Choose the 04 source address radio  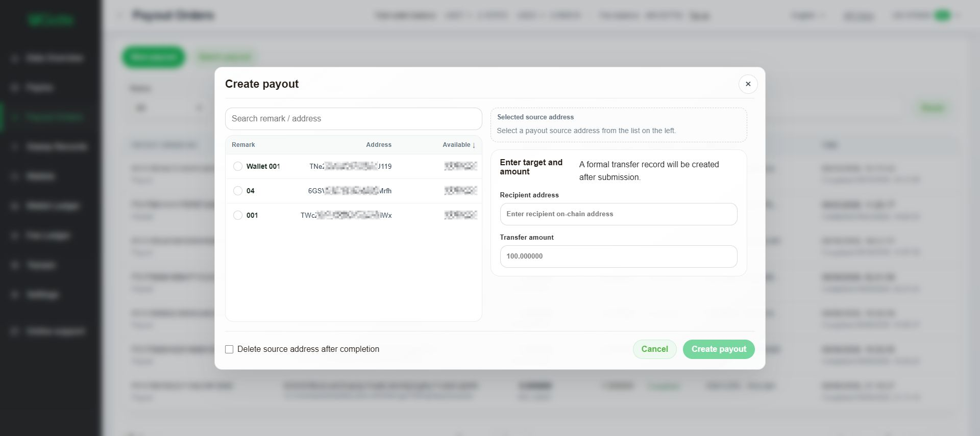238,191
